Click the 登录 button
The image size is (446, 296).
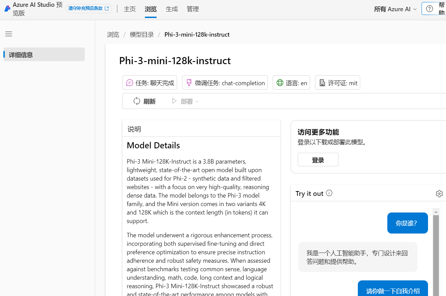pyautogui.click(x=318, y=160)
